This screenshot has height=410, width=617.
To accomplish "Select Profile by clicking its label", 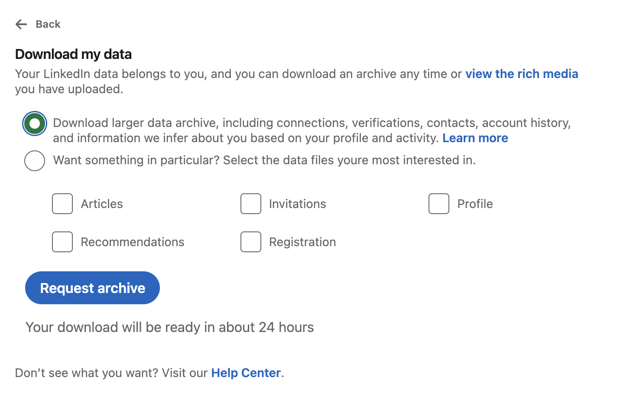I will click(x=475, y=204).
